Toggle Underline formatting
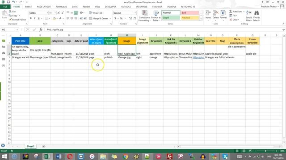This screenshot has height=160, width=286. point(39,18)
